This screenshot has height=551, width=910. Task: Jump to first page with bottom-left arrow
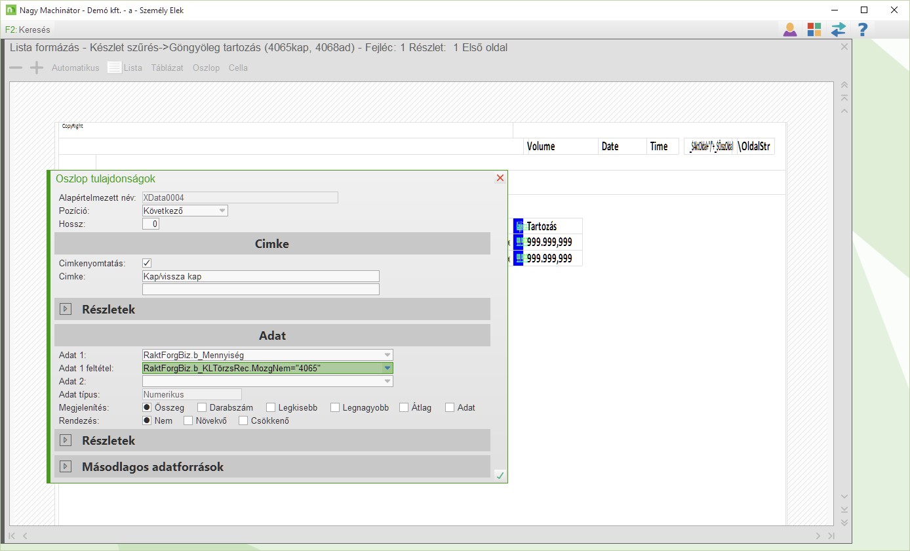[12, 536]
